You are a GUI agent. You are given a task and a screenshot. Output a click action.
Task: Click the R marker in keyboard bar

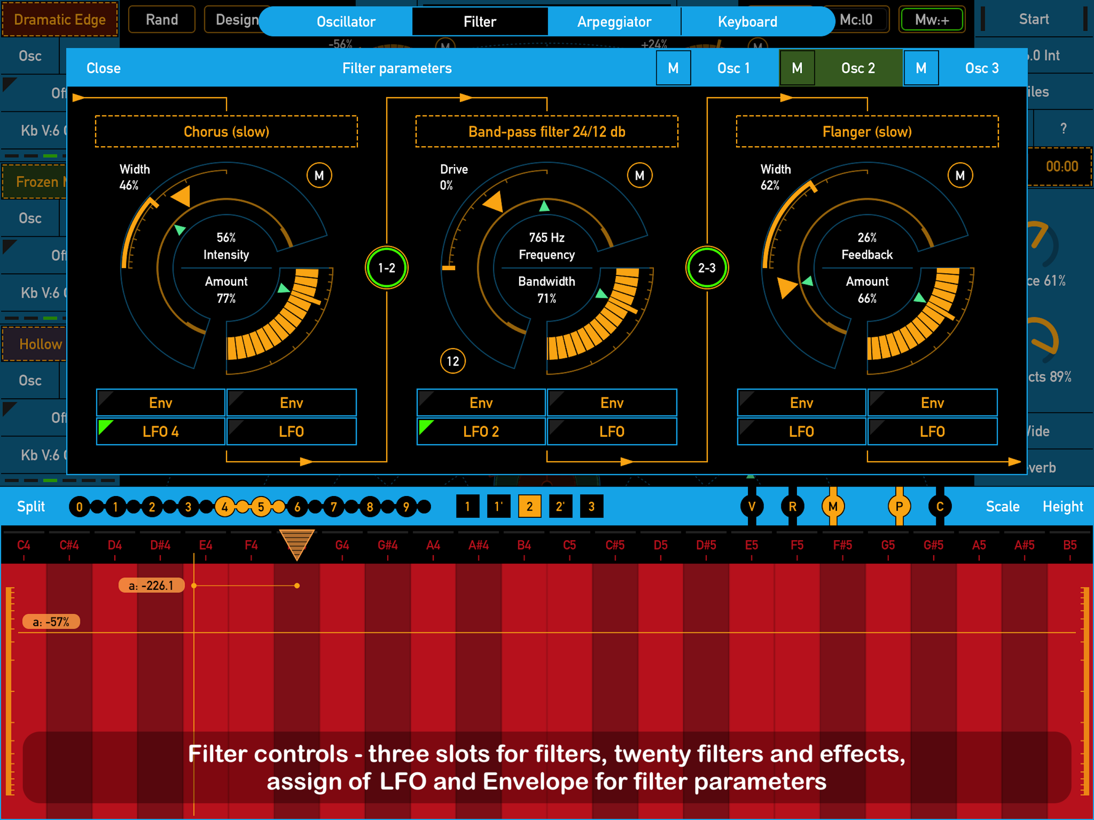pos(792,506)
